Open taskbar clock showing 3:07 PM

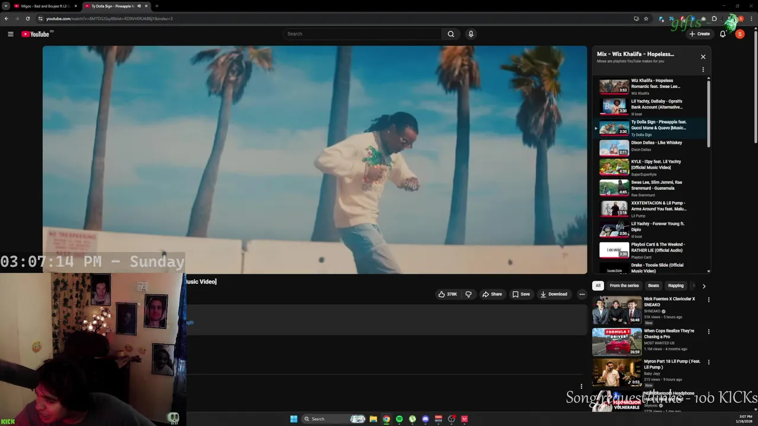click(x=744, y=419)
